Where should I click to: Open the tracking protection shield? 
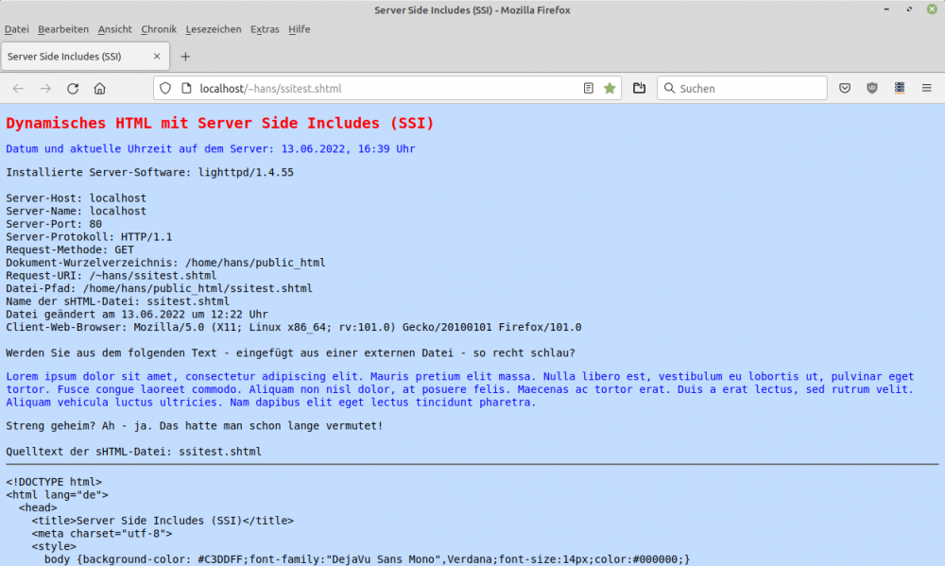coord(165,88)
